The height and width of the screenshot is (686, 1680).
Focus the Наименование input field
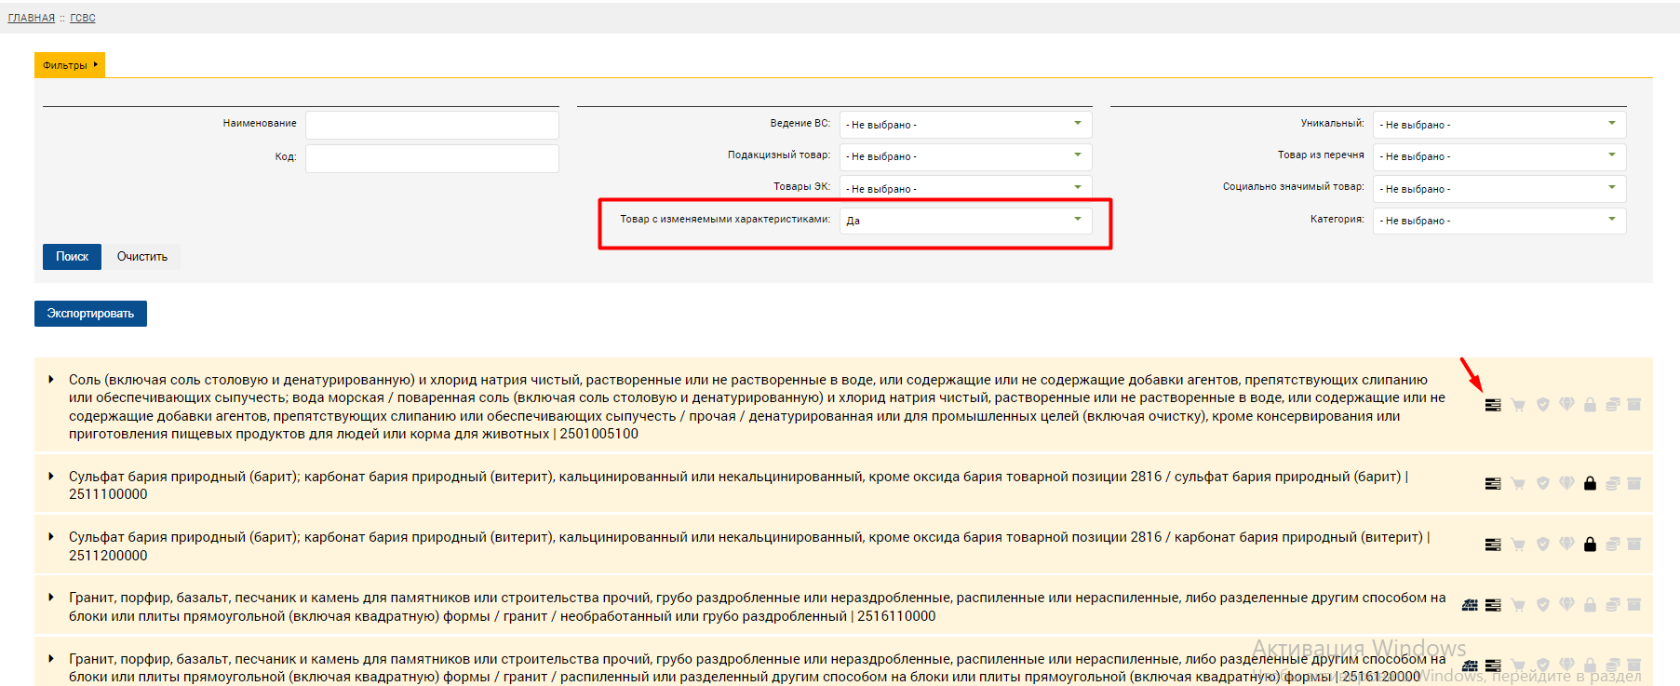point(432,125)
